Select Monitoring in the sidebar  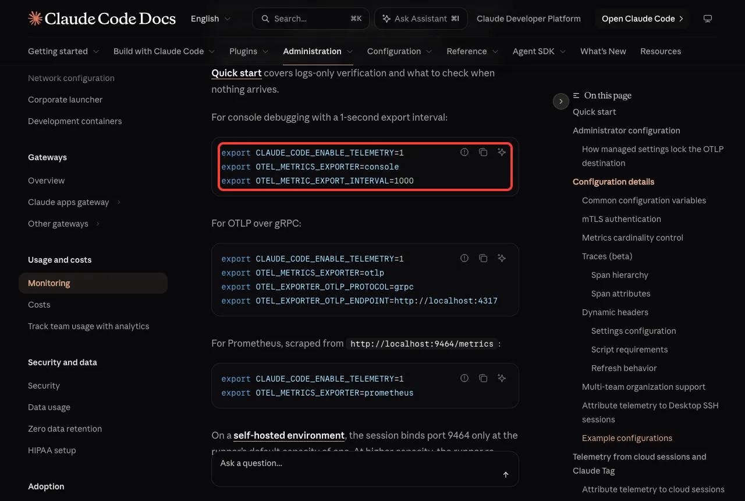pyautogui.click(x=93, y=283)
